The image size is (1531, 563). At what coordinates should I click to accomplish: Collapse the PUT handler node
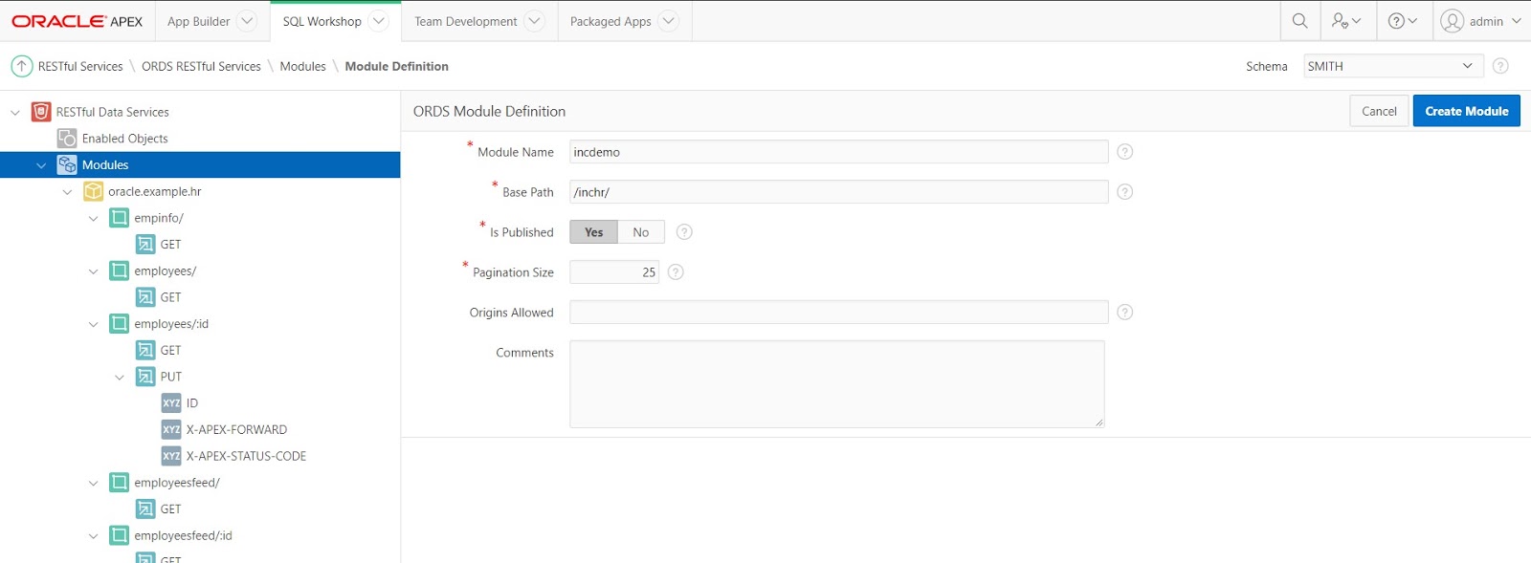coord(120,378)
